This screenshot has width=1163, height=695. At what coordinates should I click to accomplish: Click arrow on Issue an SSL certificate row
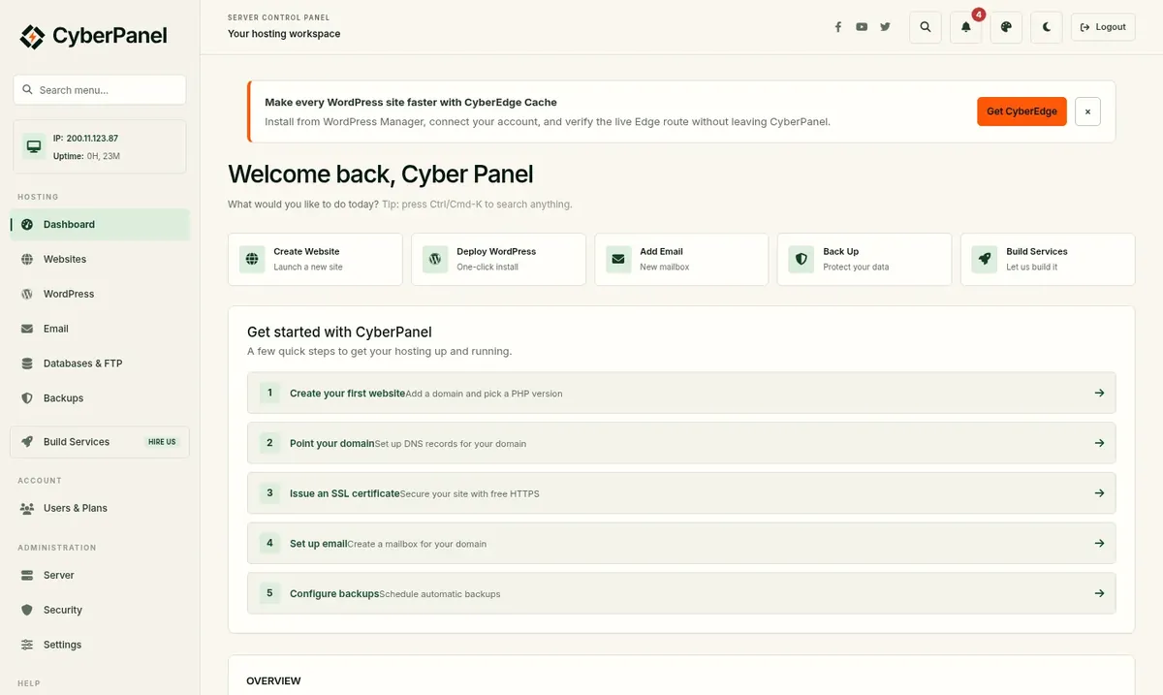click(1099, 492)
